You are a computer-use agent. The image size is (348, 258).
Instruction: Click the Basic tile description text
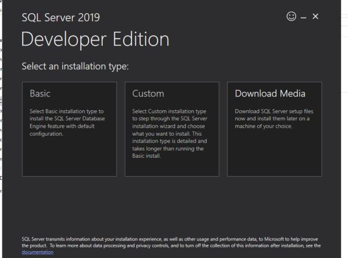[67, 122]
